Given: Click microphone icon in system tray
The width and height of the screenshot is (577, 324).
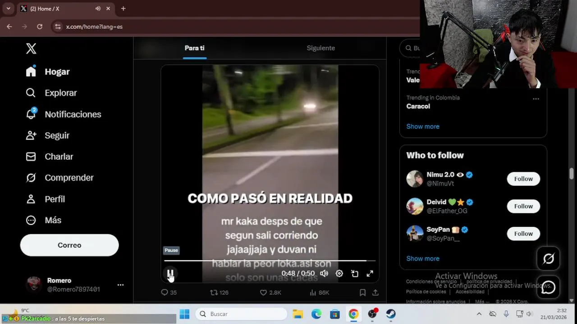Looking at the screenshot, I should click(506, 314).
